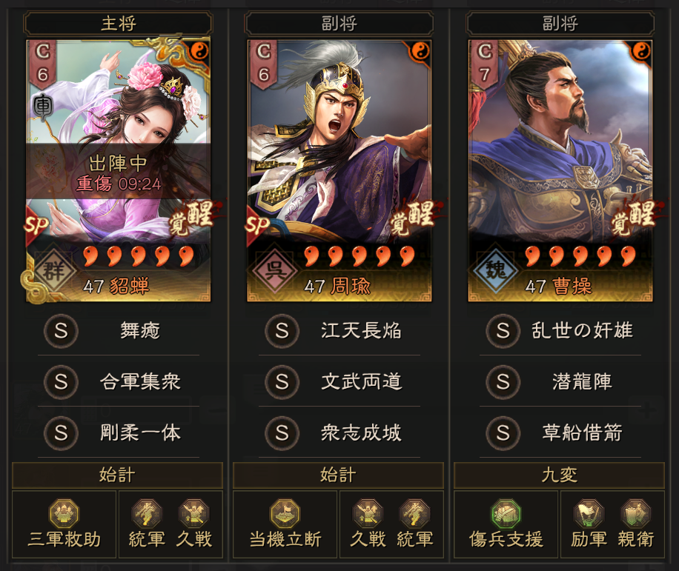Viewport: 679px width, 571px height.
Task: Click the green 傷兵支援 icon
Action: click(x=506, y=514)
